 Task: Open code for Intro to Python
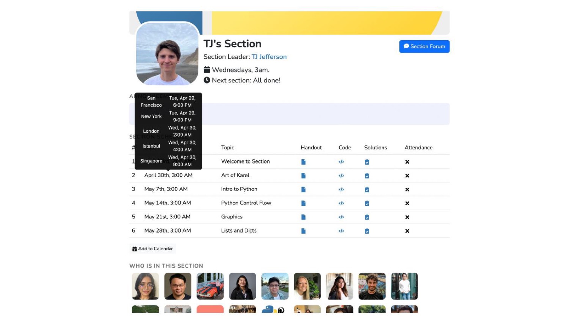[341, 190]
